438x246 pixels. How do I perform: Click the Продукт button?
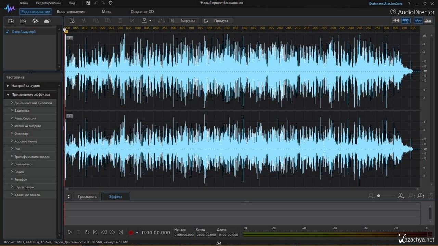pos(217,20)
